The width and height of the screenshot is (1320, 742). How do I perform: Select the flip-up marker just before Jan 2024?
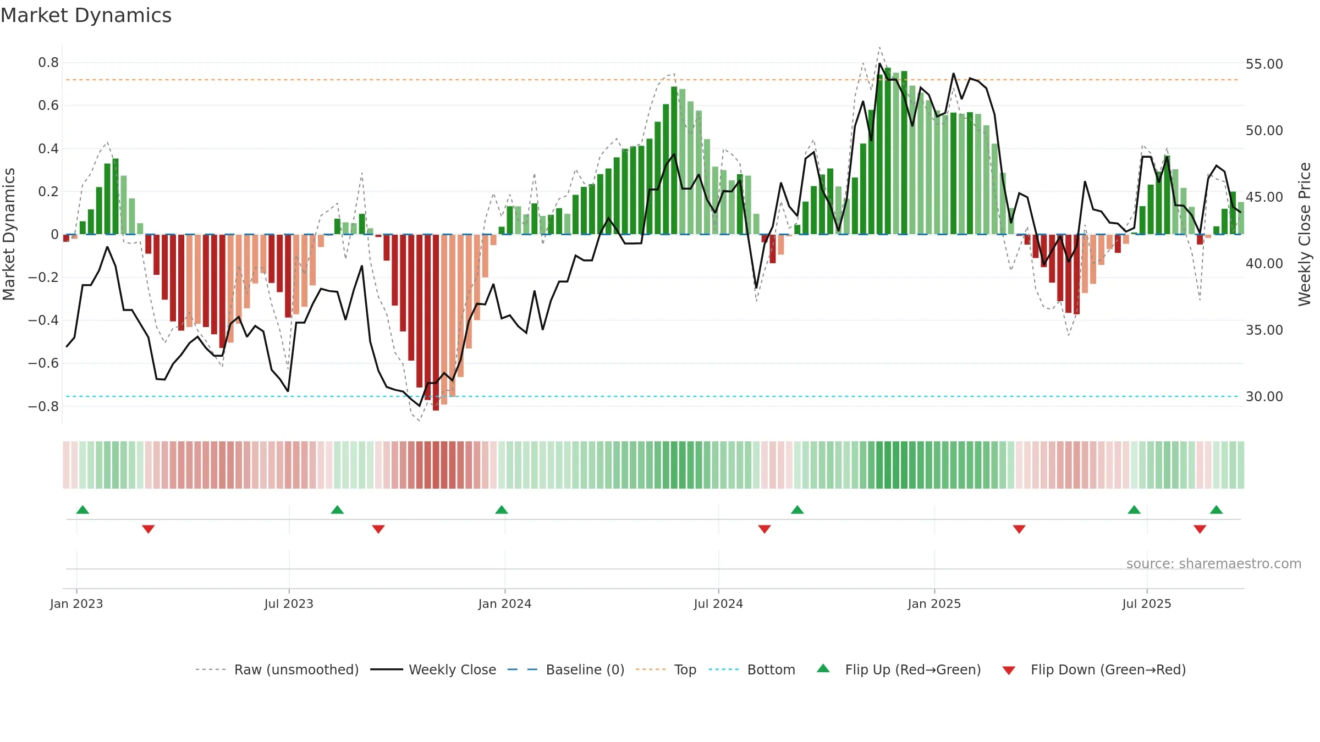tap(502, 510)
